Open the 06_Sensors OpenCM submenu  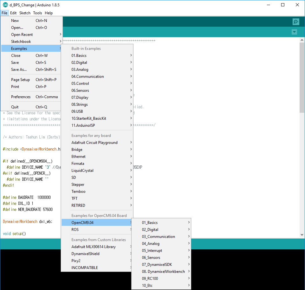tap(161, 258)
